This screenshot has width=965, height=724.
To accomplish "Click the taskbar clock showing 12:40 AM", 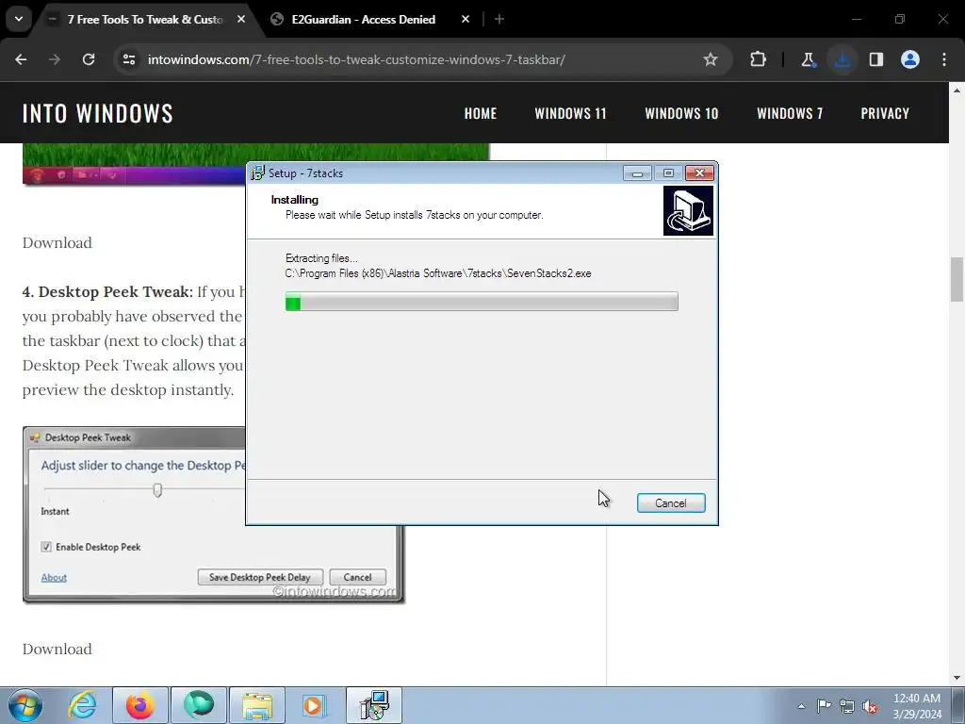I will 917,706.
